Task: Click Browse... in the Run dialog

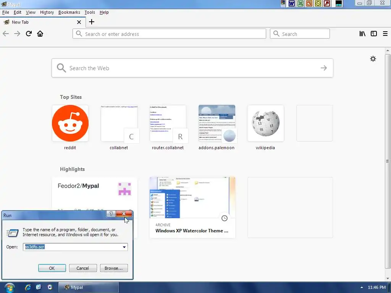Action: [114, 268]
